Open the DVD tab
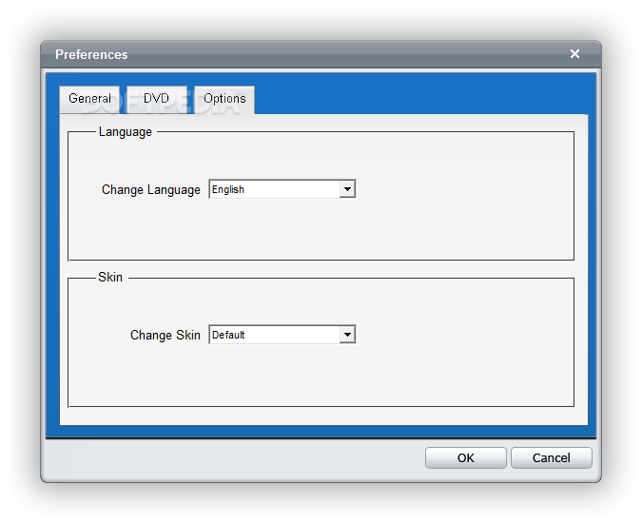642x523 pixels. (156, 99)
